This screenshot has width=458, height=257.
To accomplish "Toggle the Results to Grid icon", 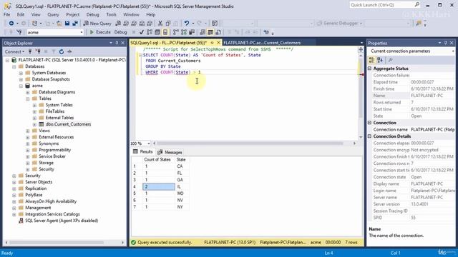I will (x=210, y=32).
